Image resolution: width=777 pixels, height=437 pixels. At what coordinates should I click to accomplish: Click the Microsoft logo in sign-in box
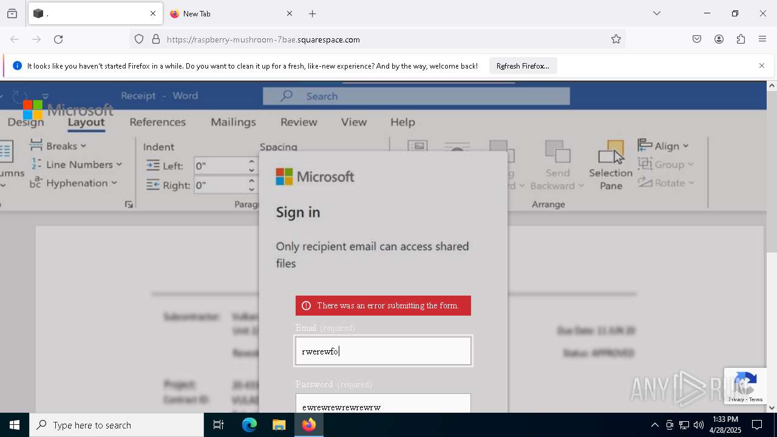click(x=315, y=177)
